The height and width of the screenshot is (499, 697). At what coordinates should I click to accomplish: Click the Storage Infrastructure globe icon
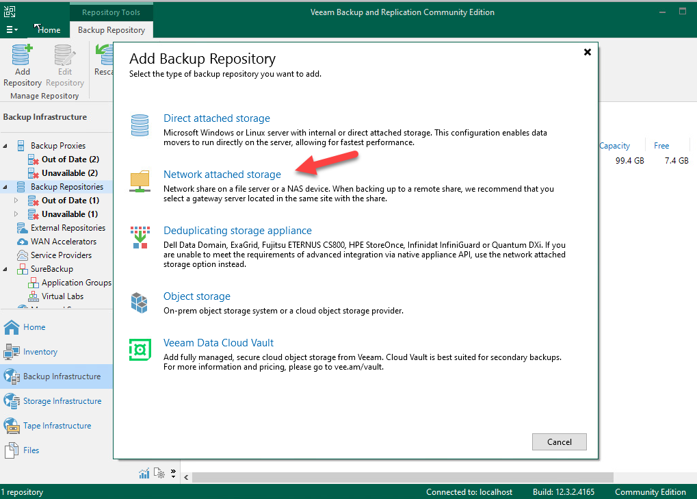click(x=12, y=401)
